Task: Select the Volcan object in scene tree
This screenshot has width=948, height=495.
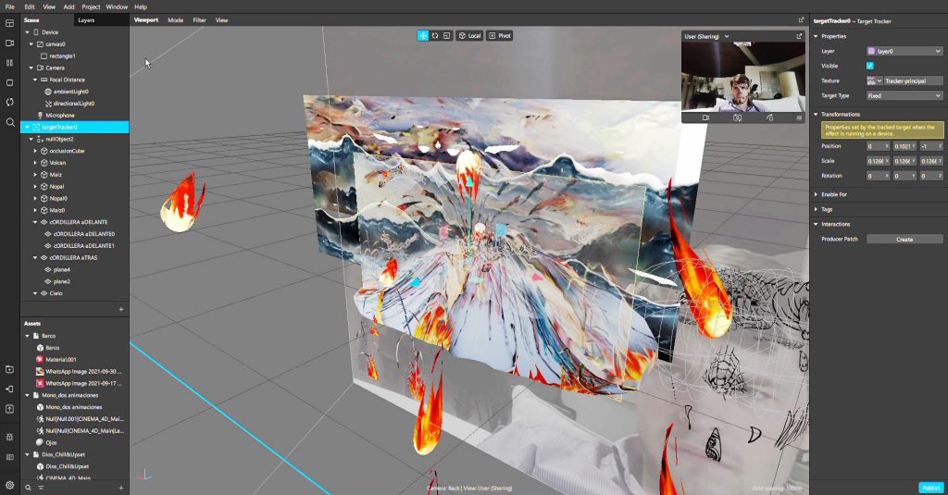Action: tap(58, 162)
